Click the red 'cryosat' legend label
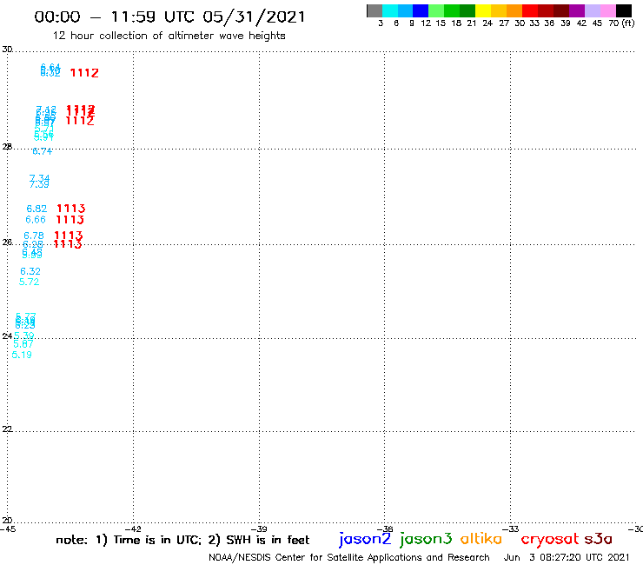Screen dimensions: 643x565 point(550,540)
